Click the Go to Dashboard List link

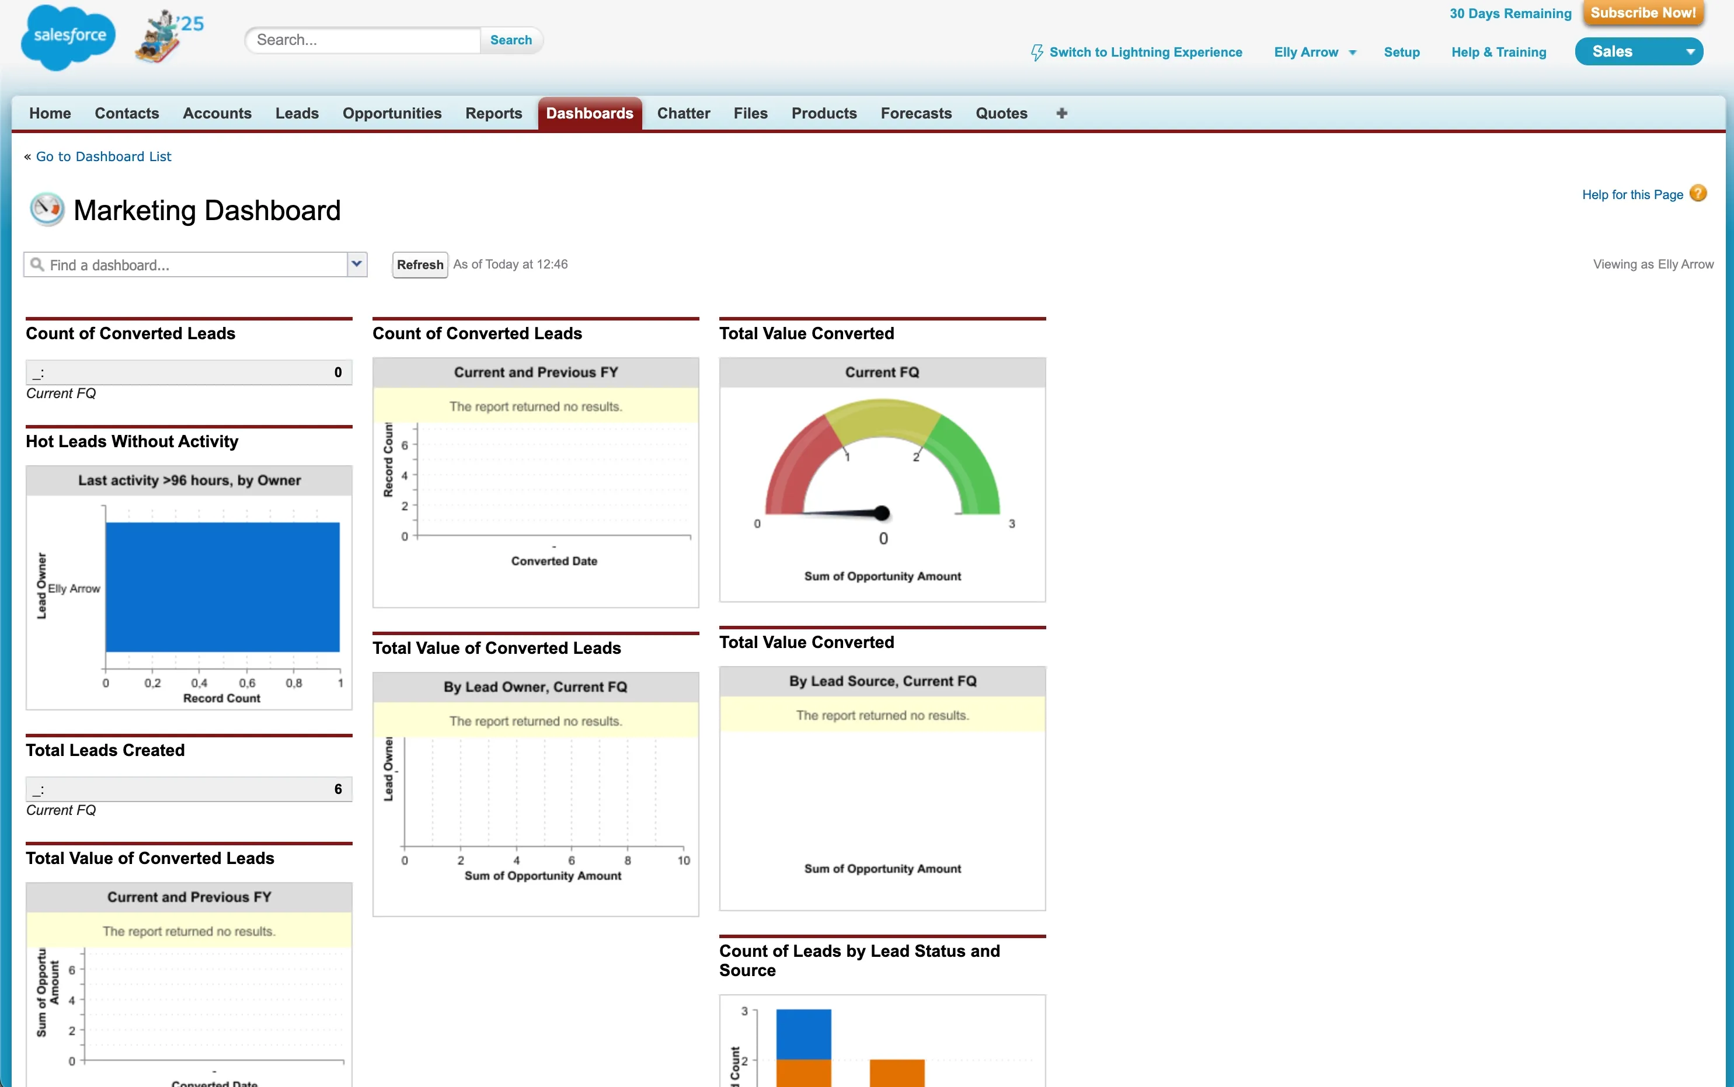click(103, 156)
